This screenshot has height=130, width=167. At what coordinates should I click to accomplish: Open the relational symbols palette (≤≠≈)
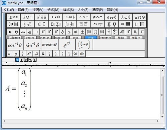tap(13, 17)
